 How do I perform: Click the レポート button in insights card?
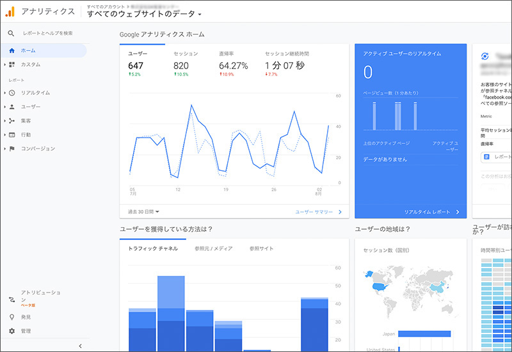(497, 157)
